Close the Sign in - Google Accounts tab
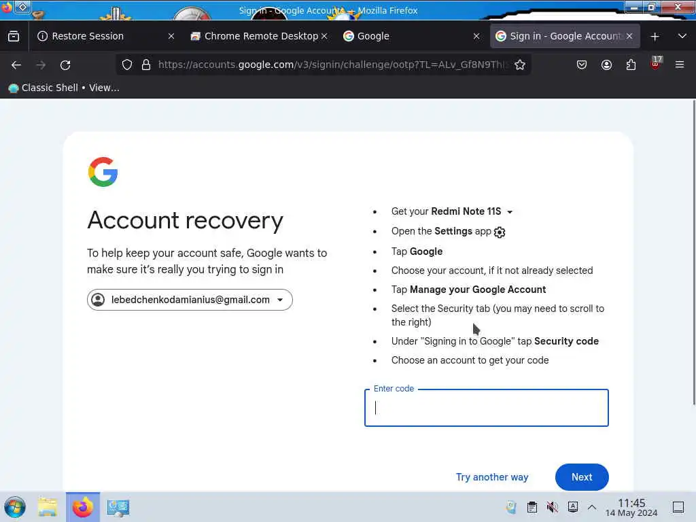The width and height of the screenshot is (696, 522). [629, 37]
